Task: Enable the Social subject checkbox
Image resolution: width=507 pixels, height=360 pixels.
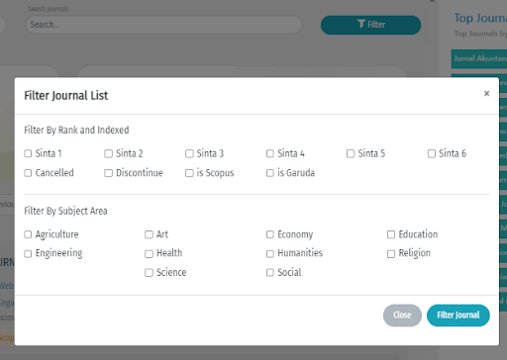Action: pyautogui.click(x=270, y=273)
